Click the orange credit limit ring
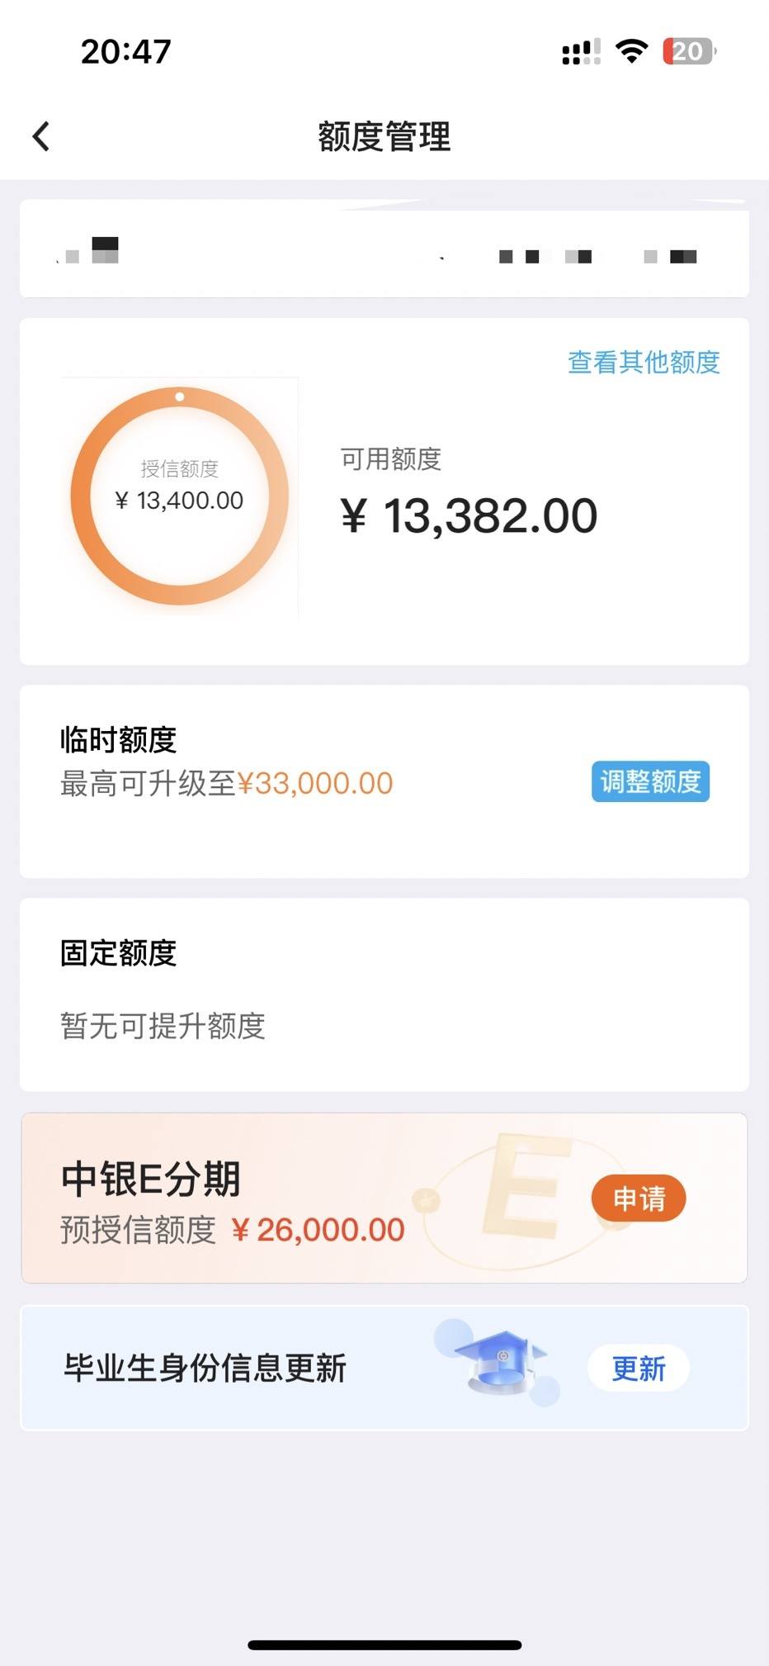This screenshot has width=769, height=1666. pos(180,496)
